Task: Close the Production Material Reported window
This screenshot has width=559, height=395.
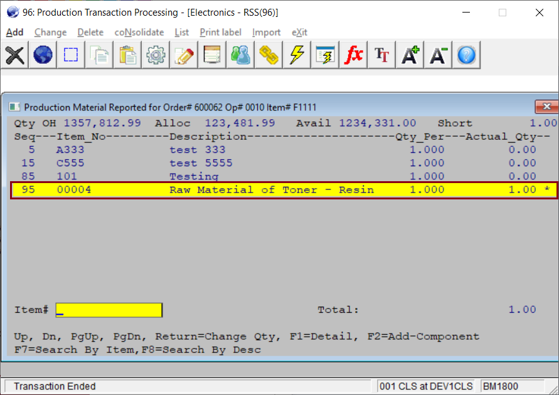Action: (546, 106)
